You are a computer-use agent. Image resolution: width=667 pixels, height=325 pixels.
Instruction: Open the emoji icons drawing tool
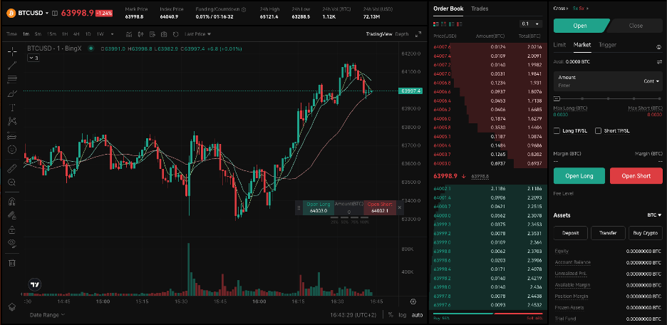coord(12,149)
